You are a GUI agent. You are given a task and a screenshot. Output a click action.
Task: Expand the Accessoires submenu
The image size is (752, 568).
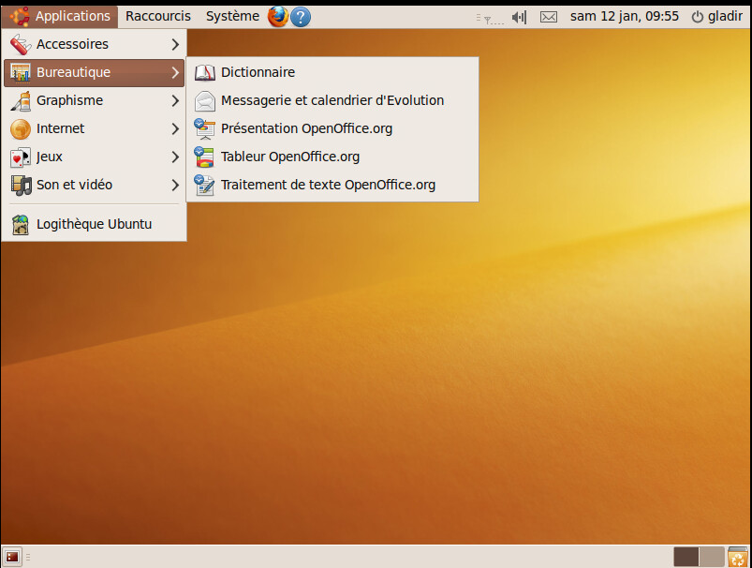point(94,44)
